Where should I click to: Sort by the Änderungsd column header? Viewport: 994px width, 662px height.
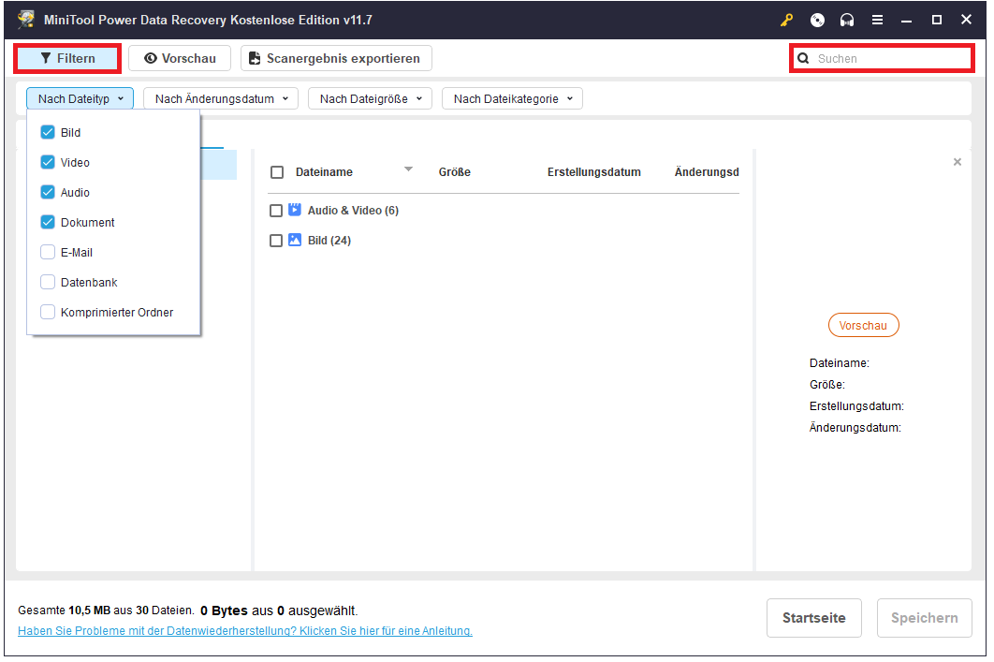[x=707, y=172]
